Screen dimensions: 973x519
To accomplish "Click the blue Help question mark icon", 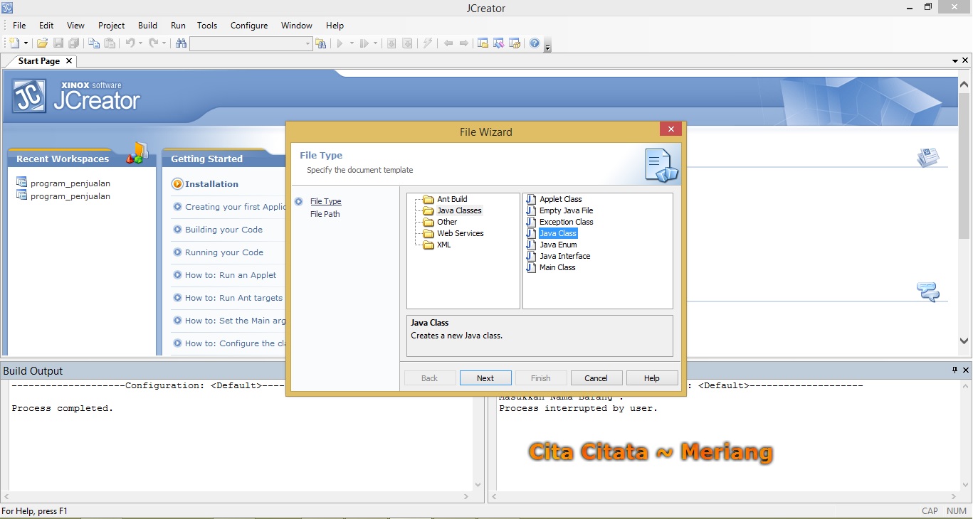I will (535, 43).
